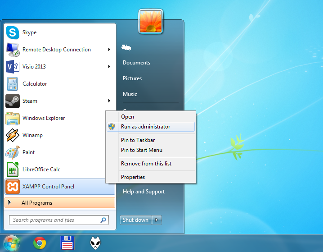Click the floppy disk taskbar icon
Viewport: 323px width, 252px height.
coord(67,243)
